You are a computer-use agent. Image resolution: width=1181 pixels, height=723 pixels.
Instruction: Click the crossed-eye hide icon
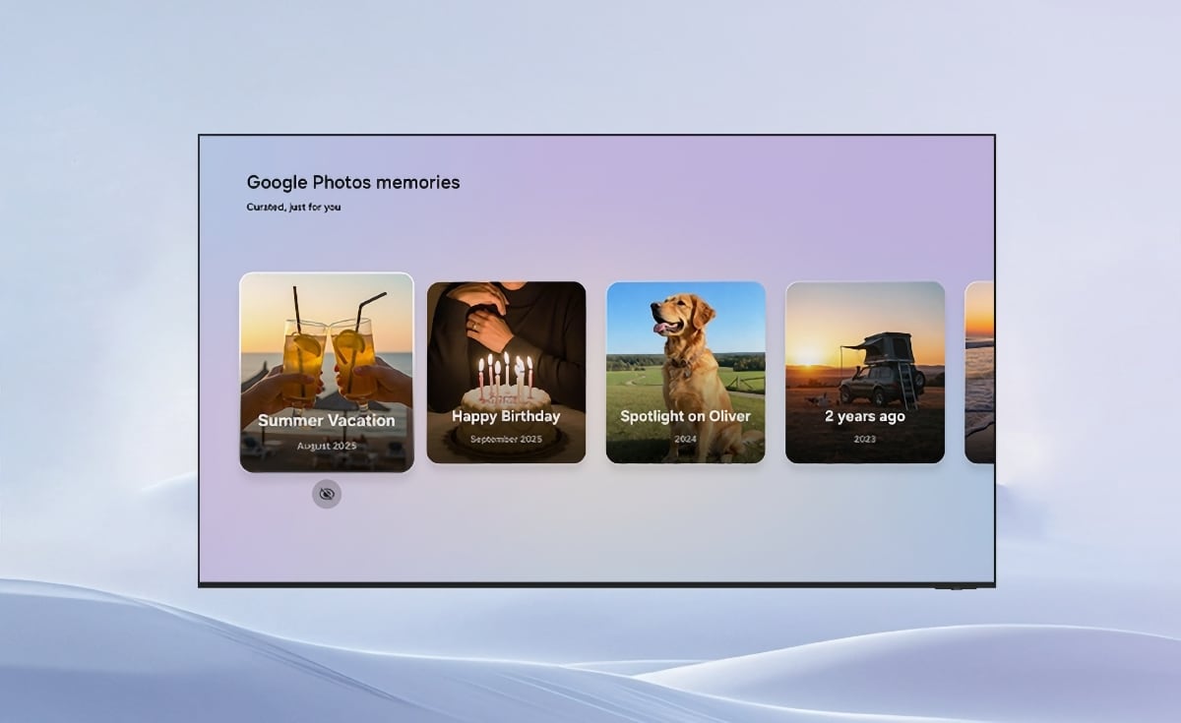[x=326, y=494]
